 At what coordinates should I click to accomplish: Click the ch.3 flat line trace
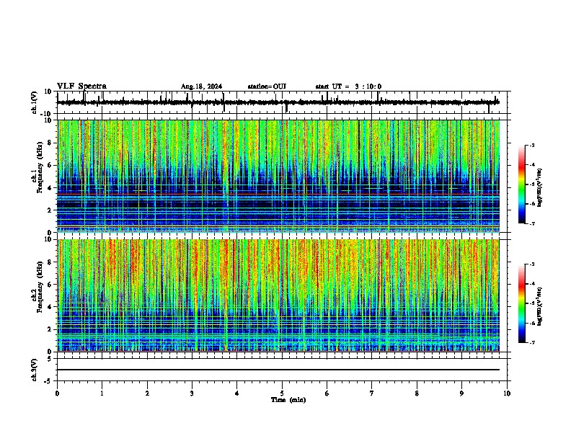(278, 370)
